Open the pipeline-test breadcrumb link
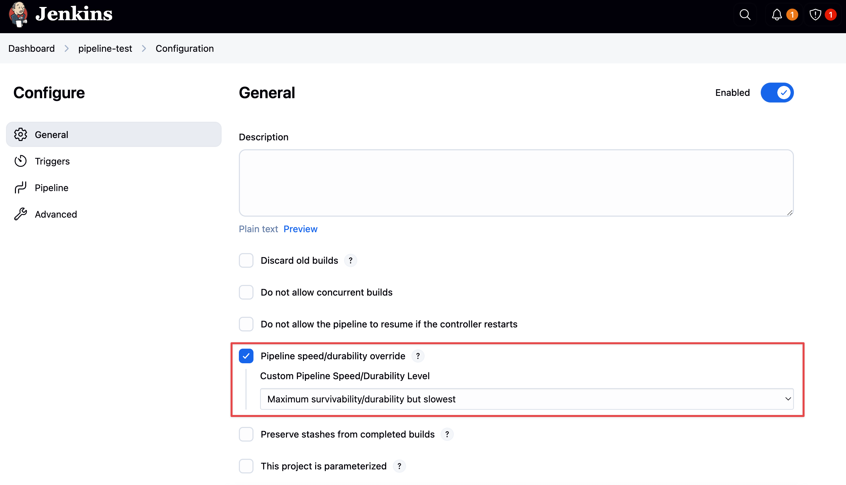The height and width of the screenshot is (485, 846). (x=105, y=49)
